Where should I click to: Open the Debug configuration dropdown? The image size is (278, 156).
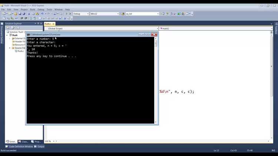coord(87,14)
